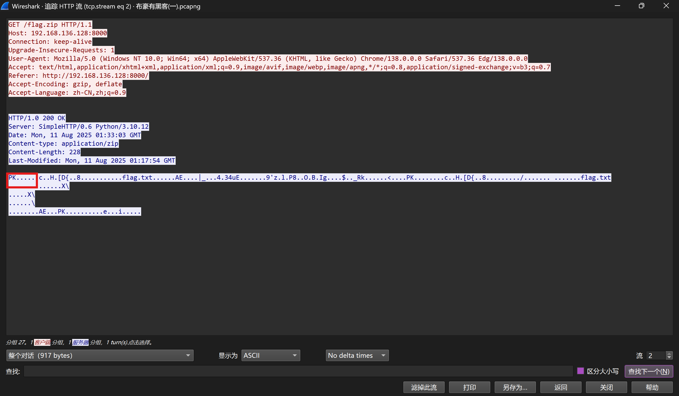679x396 pixels.
Task: Click the 'Upgrade-Insecure-Requests: 1' line
Action: pos(62,50)
